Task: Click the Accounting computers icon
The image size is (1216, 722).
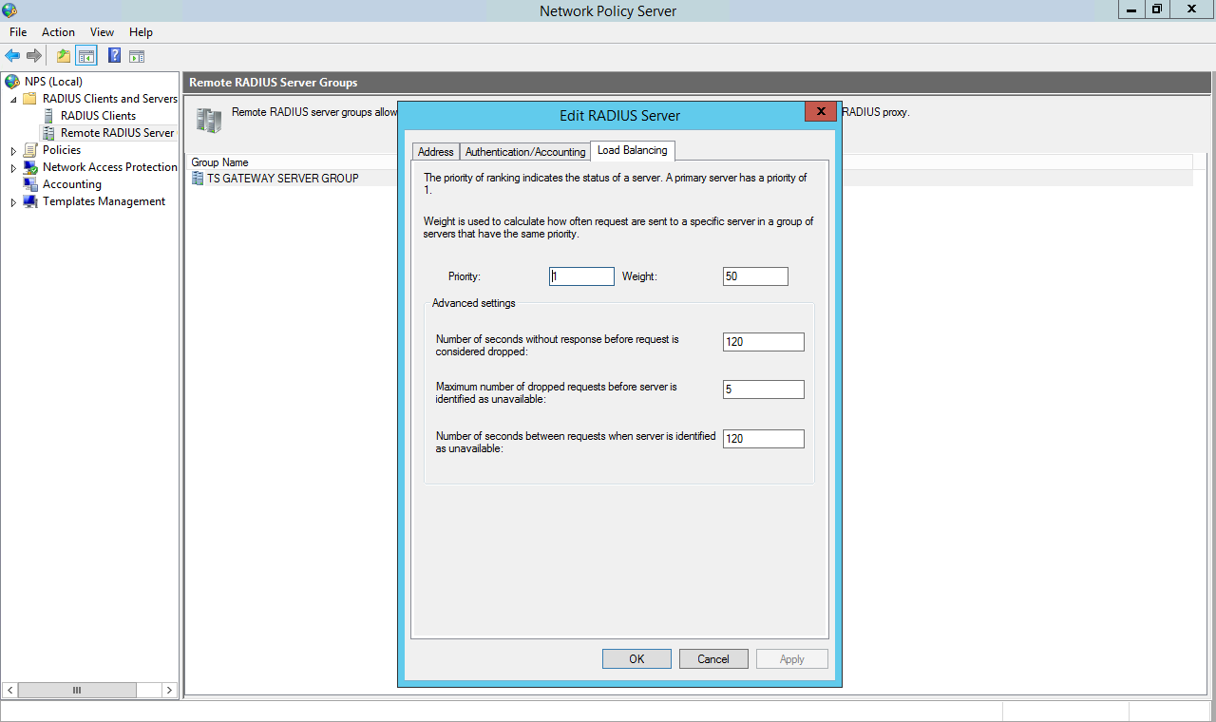Action: [x=30, y=184]
